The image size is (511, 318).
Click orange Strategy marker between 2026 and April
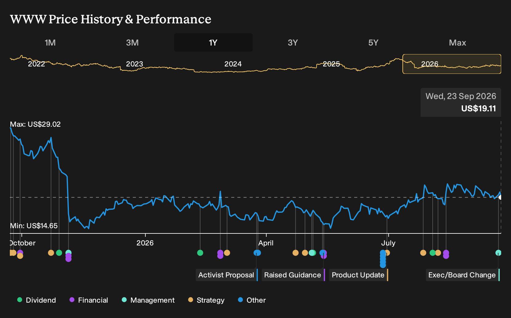pyautogui.click(x=227, y=253)
